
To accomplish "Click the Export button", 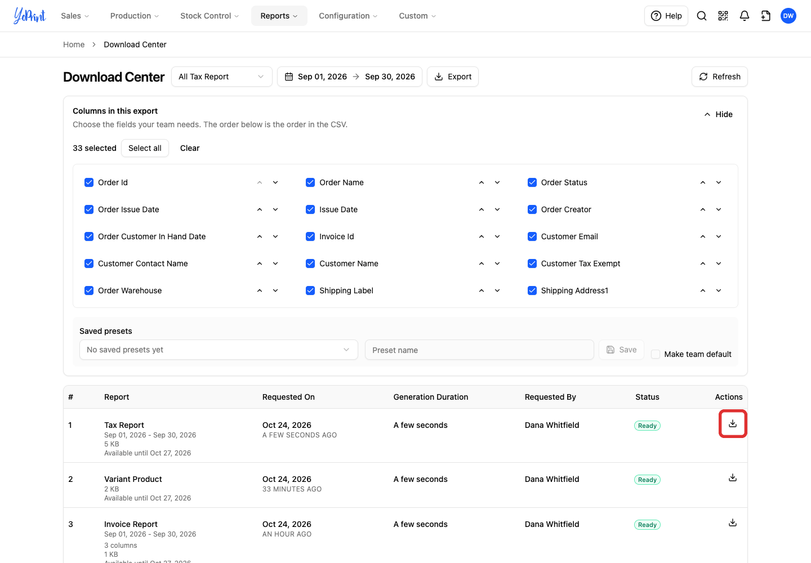I will point(453,77).
